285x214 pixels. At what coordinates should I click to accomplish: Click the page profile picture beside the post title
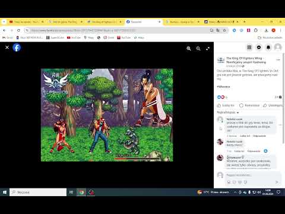point(221,60)
